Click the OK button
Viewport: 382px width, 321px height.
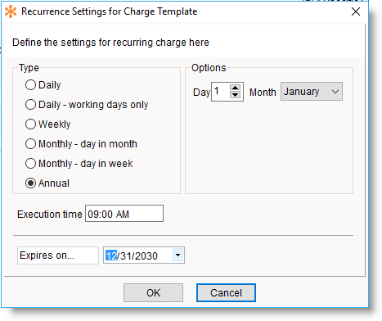click(x=153, y=292)
